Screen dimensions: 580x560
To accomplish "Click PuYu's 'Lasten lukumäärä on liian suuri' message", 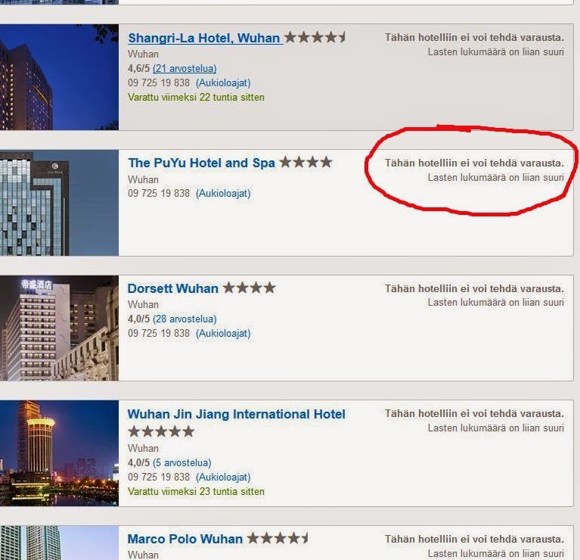I will tap(495, 178).
